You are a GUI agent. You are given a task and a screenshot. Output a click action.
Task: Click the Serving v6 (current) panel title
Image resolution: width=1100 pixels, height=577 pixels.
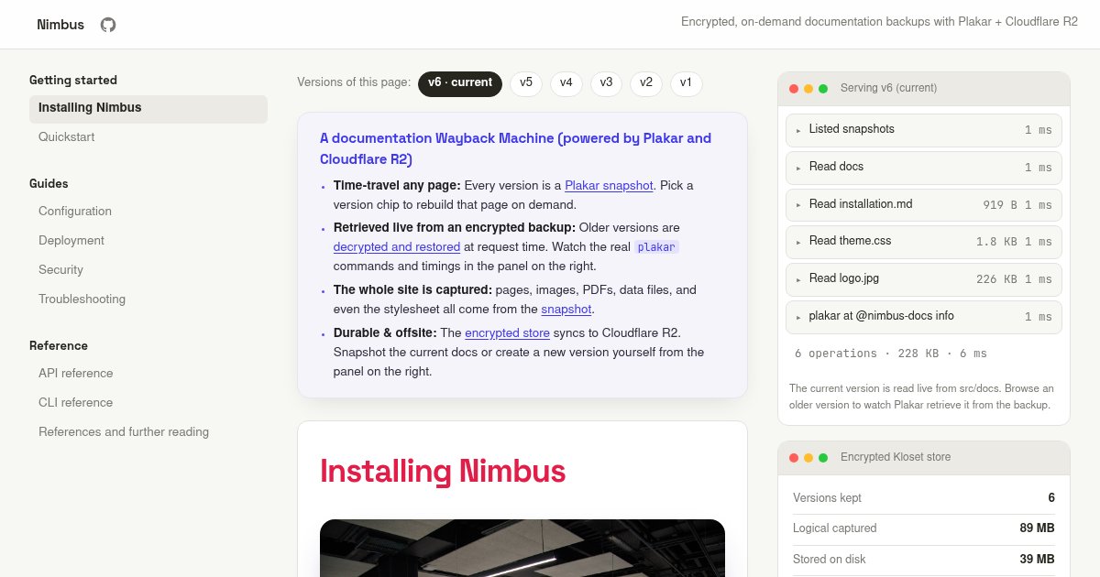(x=888, y=89)
